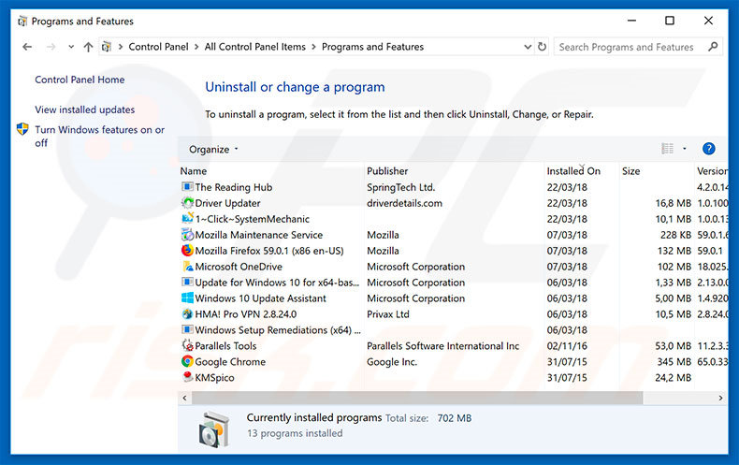This screenshot has height=465, width=739.
Task: Select the Privax Ltd publisher cell
Action: tap(388, 314)
